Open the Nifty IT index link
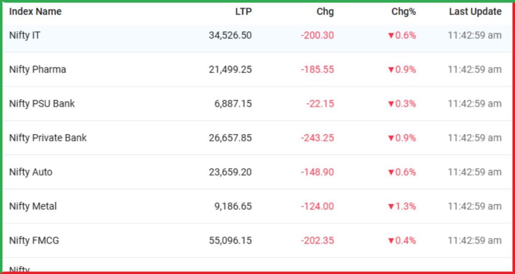 pyautogui.click(x=25, y=36)
